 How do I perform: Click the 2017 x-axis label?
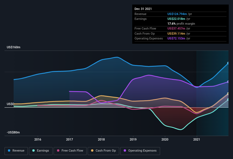[x=70, y=139]
